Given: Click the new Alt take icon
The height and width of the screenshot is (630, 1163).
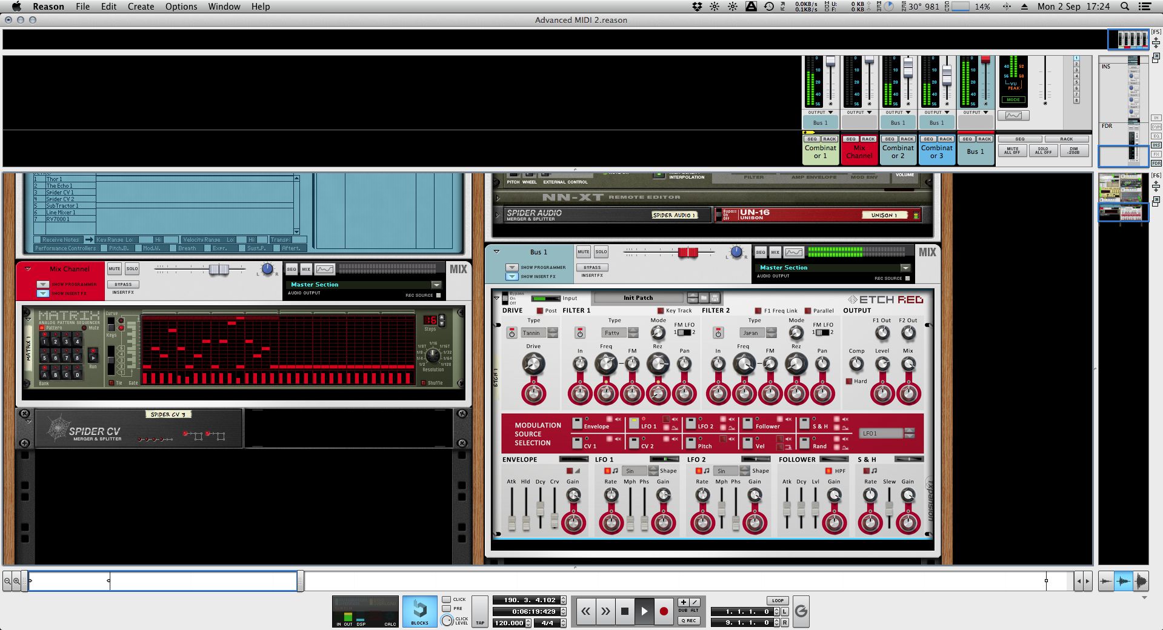Looking at the screenshot, I should point(695,602).
